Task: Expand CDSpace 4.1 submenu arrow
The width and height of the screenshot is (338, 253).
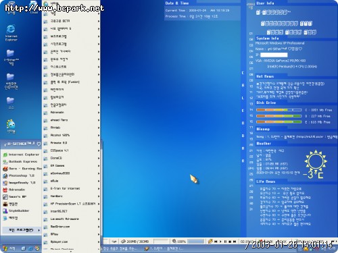Action: point(99,150)
